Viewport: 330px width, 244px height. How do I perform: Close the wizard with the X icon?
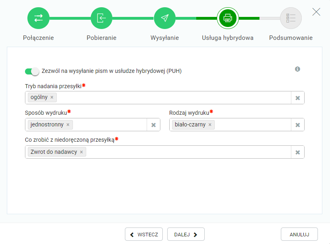click(x=316, y=12)
